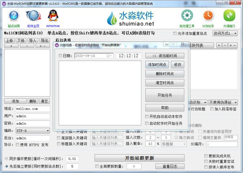Open the 批处理工具 gear icon
Screen dimensions: 243x173
[x=187, y=17]
